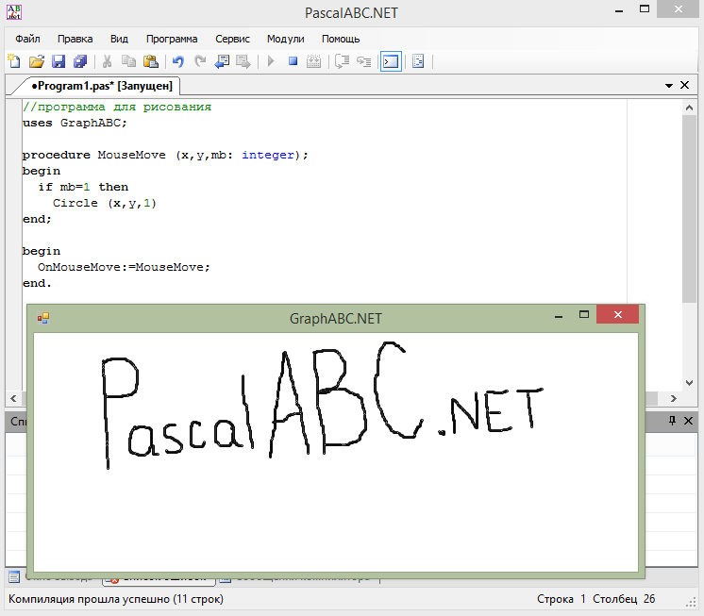Close the GraphABC.NET window
The width and height of the screenshot is (704, 616).
[x=618, y=314]
